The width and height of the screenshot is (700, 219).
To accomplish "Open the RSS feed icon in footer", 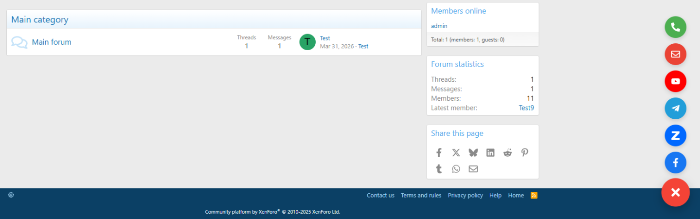I will [x=534, y=195].
